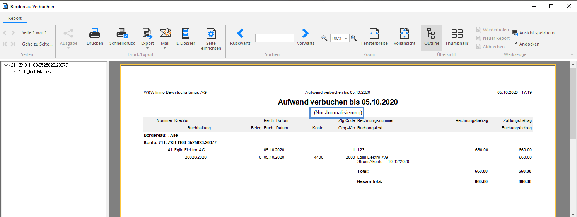577x217 pixels.
Task: Select 41 Eglin Elektro AG tree item
Action: point(36,71)
